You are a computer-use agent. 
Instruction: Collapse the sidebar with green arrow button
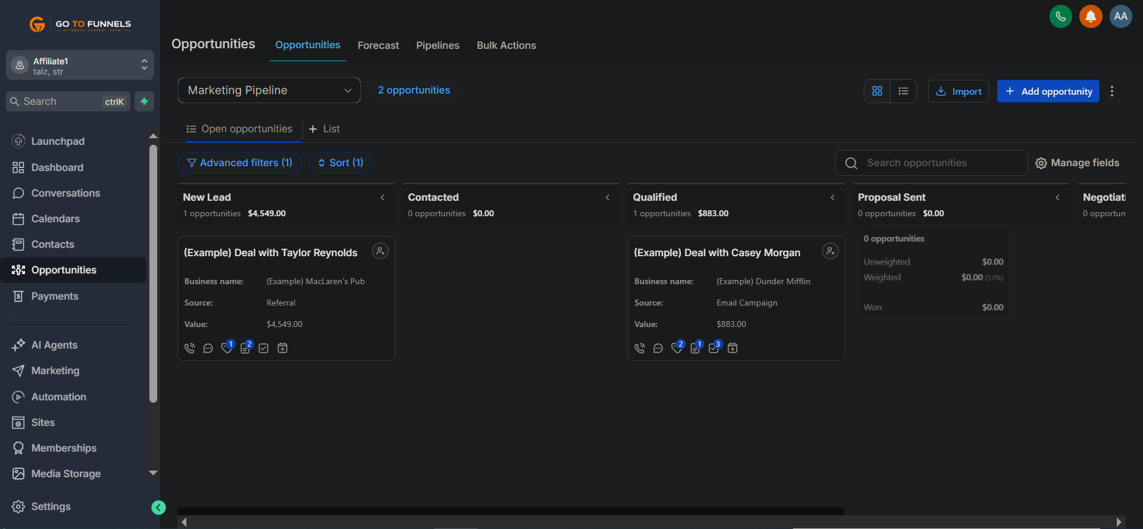[158, 507]
